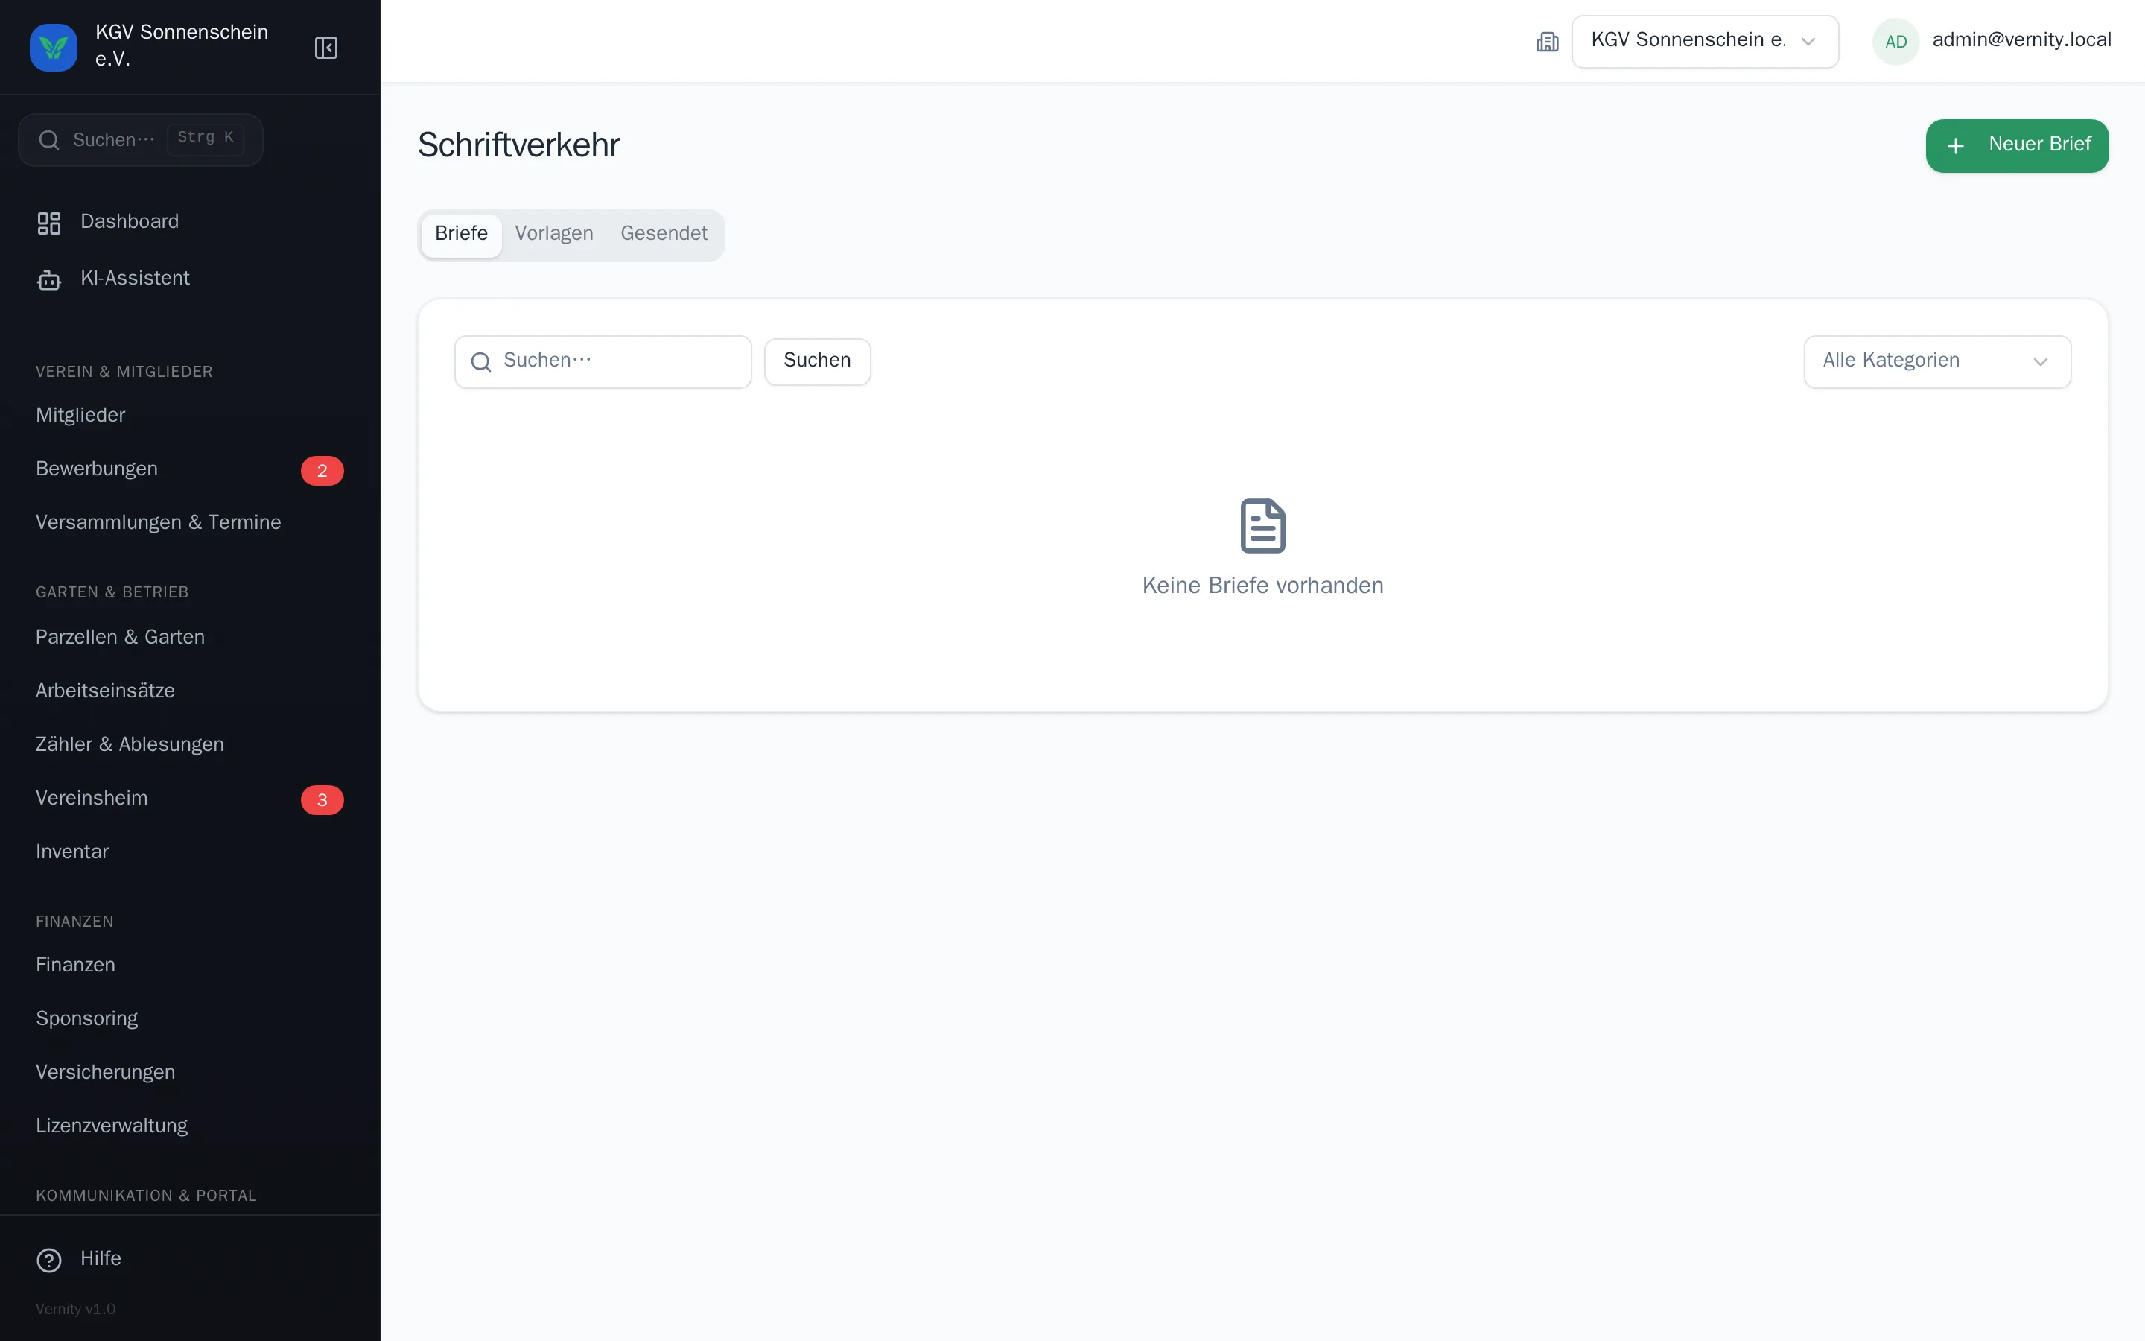Switch to the Briefe tab
The height and width of the screenshot is (1341, 2145).
tap(461, 234)
